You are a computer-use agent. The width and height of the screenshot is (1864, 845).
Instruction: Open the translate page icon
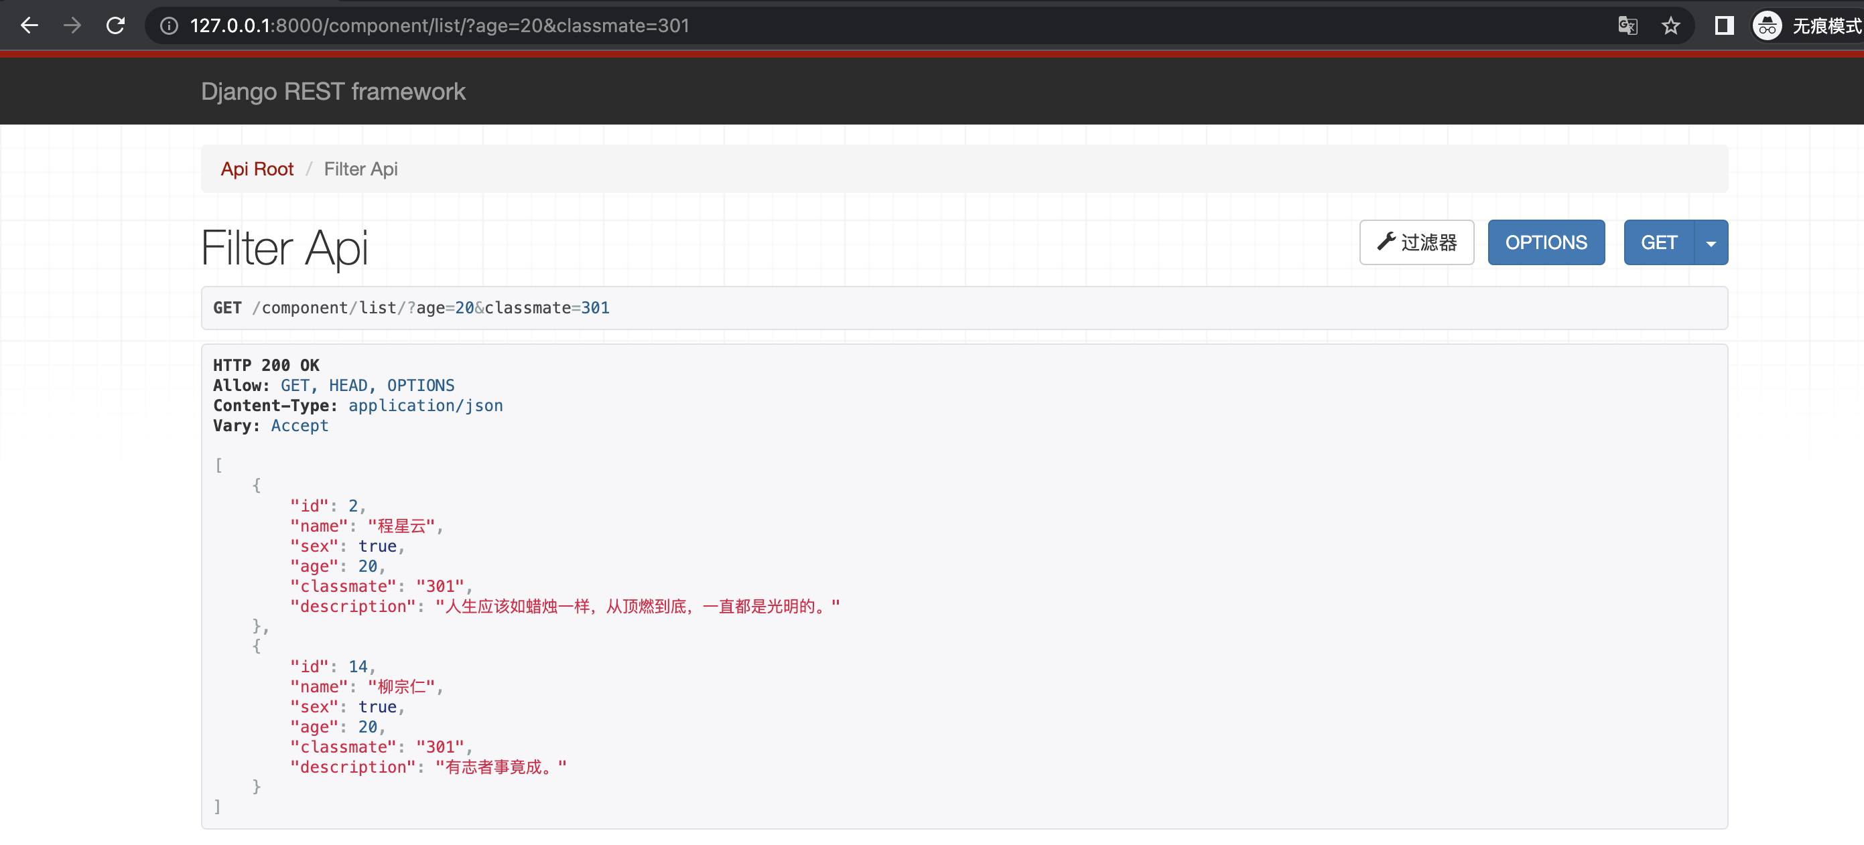pyautogui.click(x=1627, y=26)
